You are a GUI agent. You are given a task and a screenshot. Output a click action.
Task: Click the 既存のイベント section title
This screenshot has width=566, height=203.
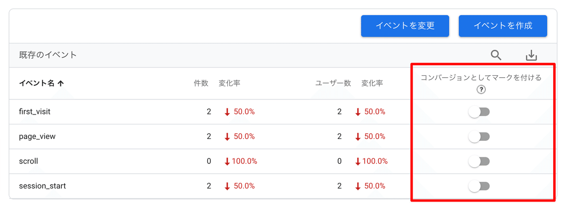pyautogui.click(x=48, y=55)
